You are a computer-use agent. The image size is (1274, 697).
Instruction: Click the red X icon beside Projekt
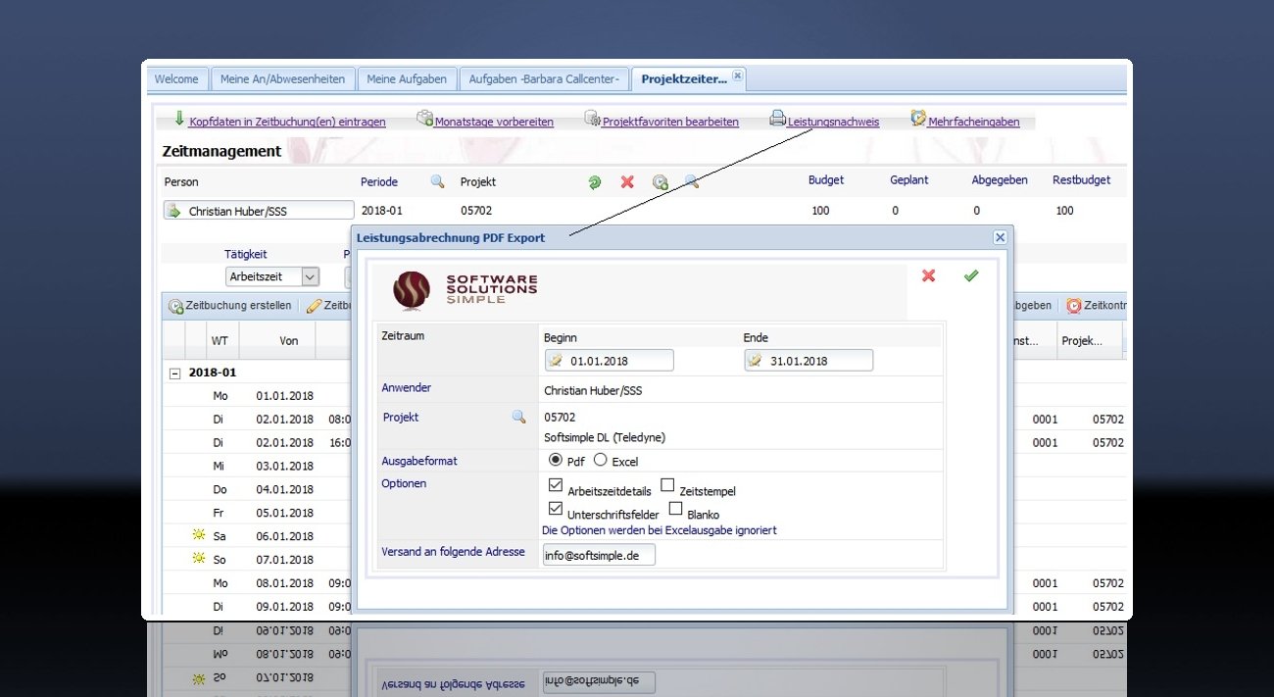click(627, 182)
